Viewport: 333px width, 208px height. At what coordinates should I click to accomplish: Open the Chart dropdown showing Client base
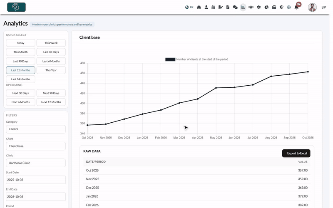[36, 146]
